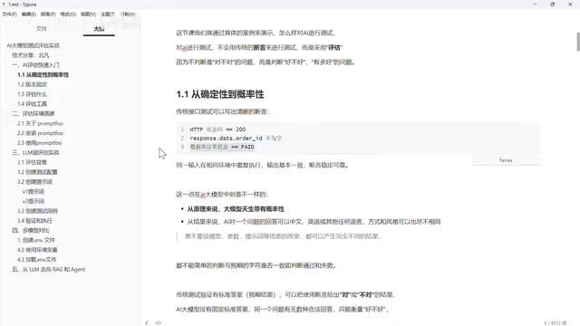Go to 3.2 创建测试配置

click(x=37, y=172)
